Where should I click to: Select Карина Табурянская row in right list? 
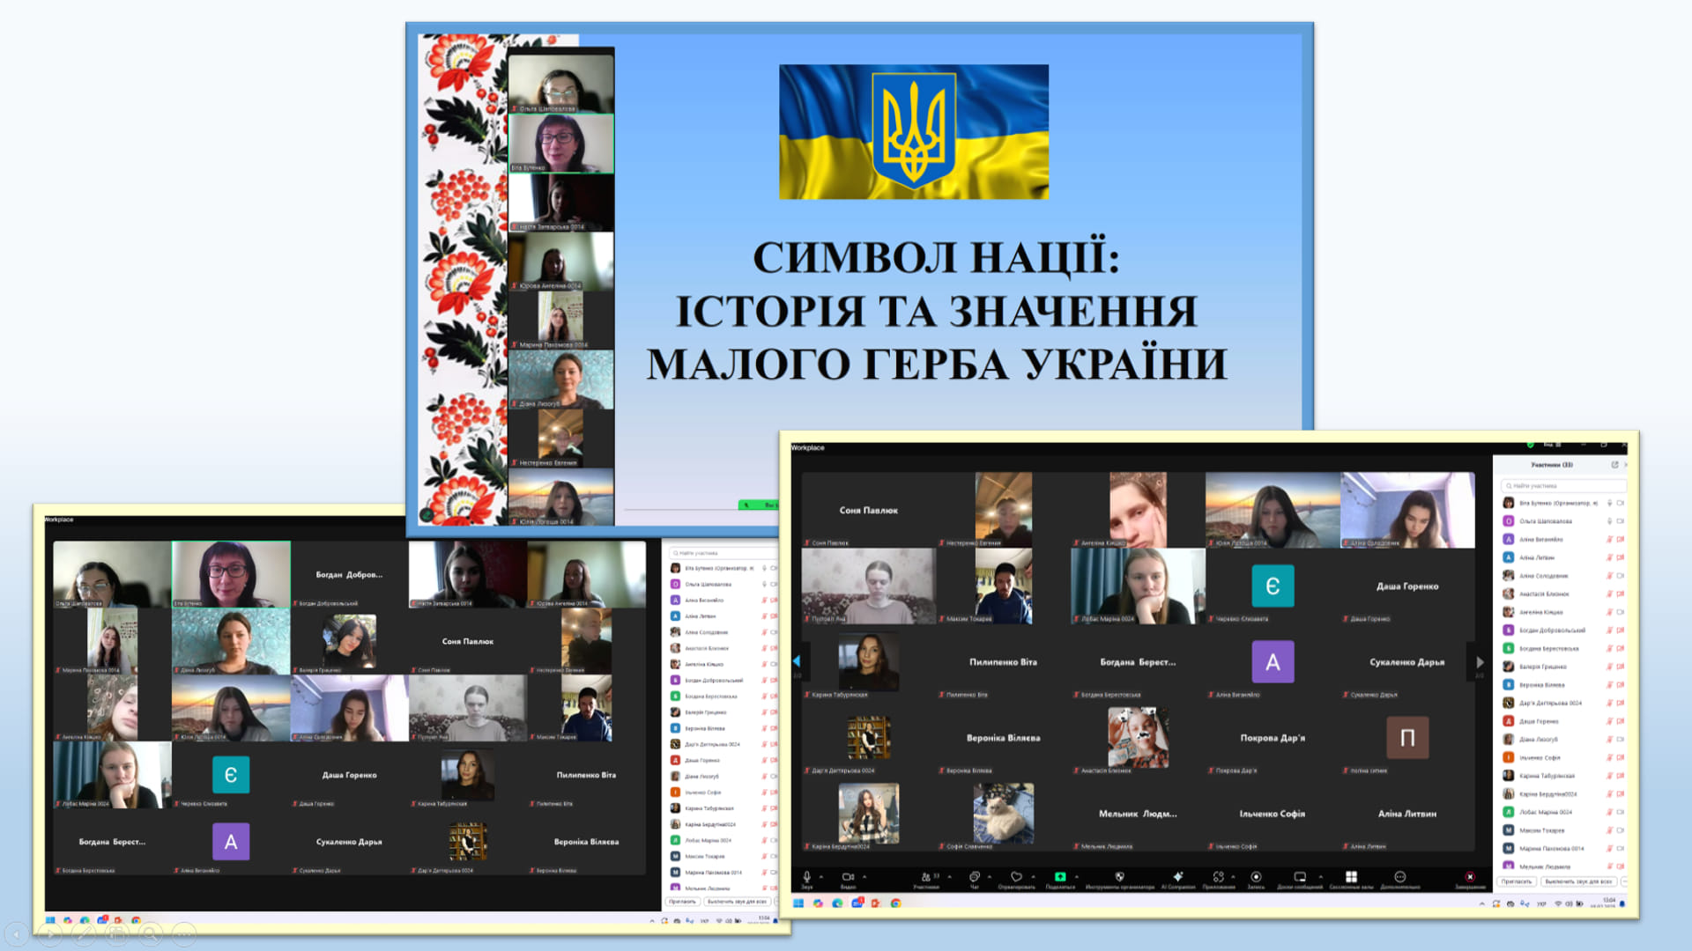tap(1564, 776)
